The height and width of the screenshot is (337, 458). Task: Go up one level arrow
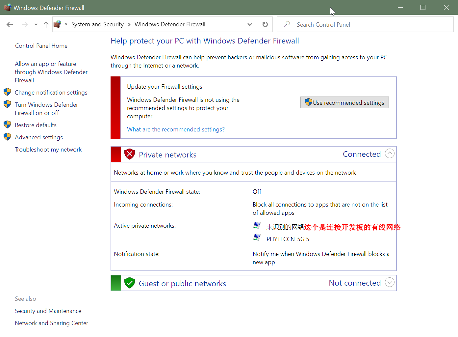coord(46,24)
